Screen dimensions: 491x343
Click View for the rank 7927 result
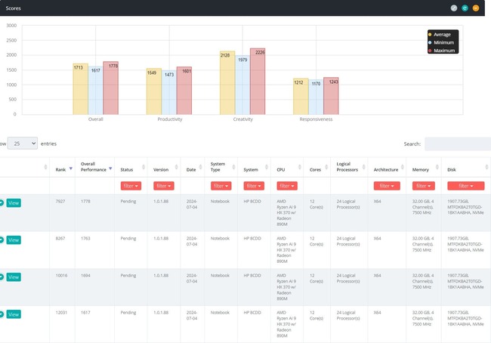(x=14, y=202)
